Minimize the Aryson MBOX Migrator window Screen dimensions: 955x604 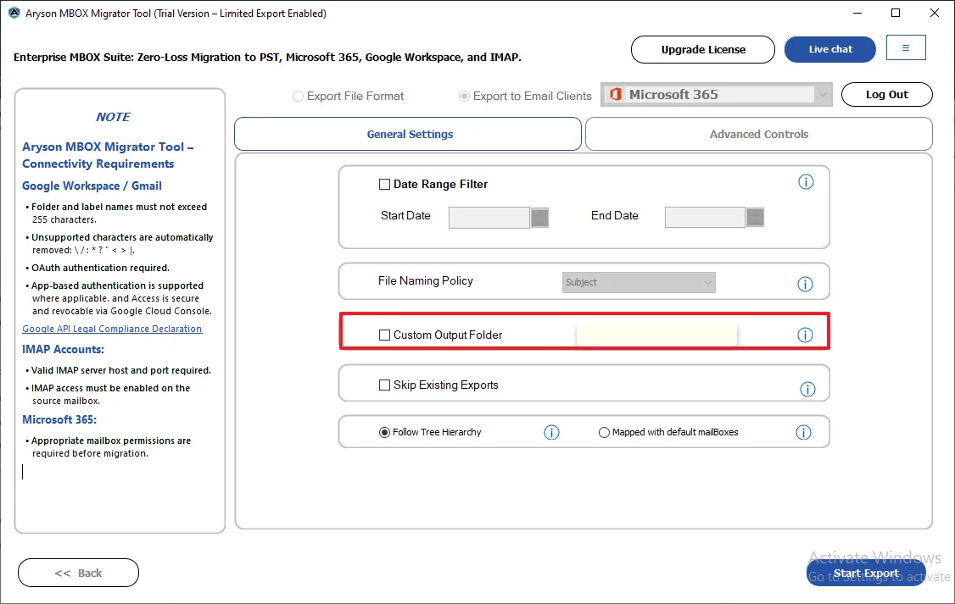pos(857,13)
